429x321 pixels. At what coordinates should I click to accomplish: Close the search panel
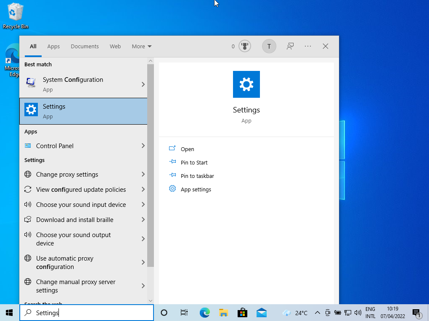click(325, 47)
